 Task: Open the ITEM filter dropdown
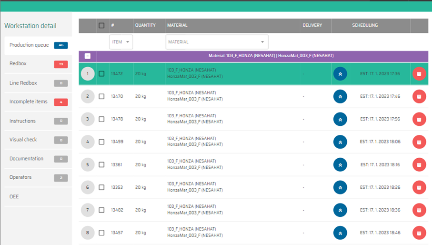point(121,42)
